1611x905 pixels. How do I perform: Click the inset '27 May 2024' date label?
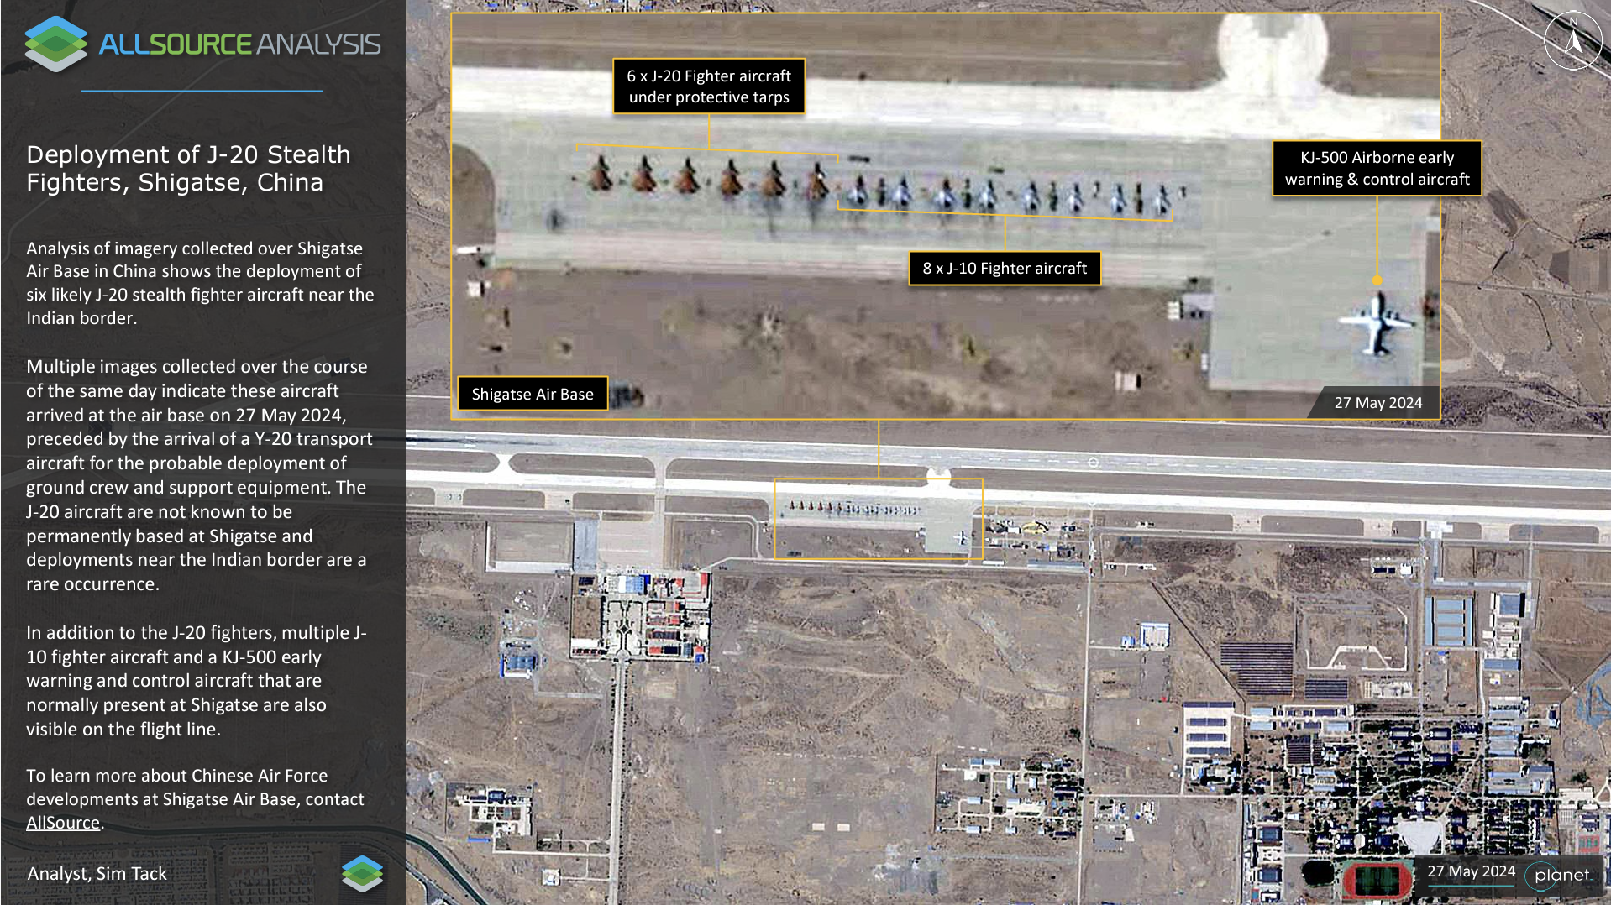pos(1378,403)
